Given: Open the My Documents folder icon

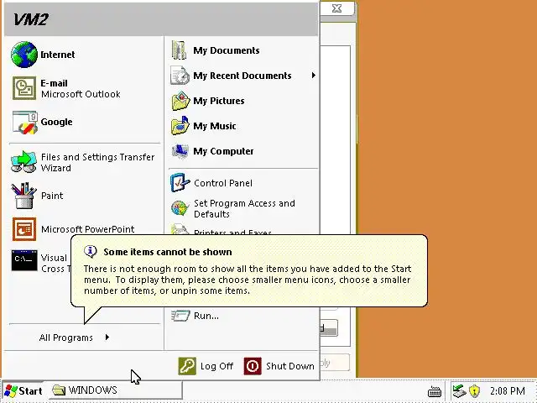Looking at the screenshot, I should (180, 50).
